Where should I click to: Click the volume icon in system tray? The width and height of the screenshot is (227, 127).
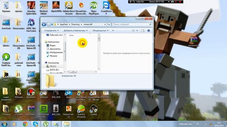206,124
